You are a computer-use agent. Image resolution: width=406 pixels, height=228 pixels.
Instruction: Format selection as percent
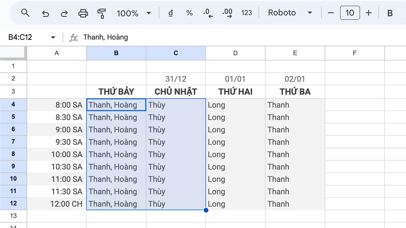tap(189, 13)
